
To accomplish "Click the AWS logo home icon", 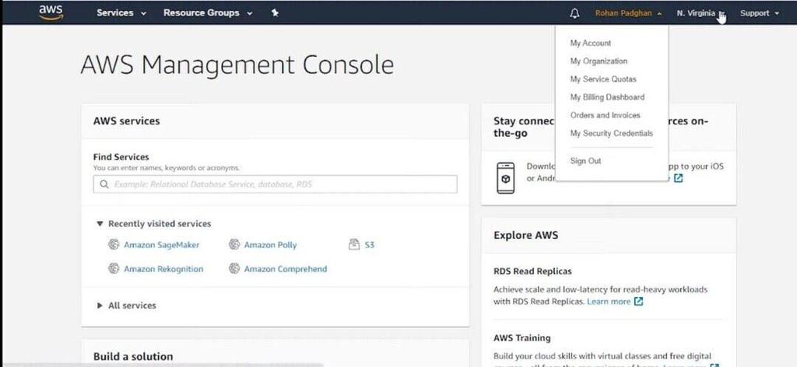I will point(51,13).
